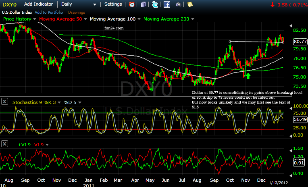Select the %D 5 indicator label
Screen dimensions: 308x187
70,102
